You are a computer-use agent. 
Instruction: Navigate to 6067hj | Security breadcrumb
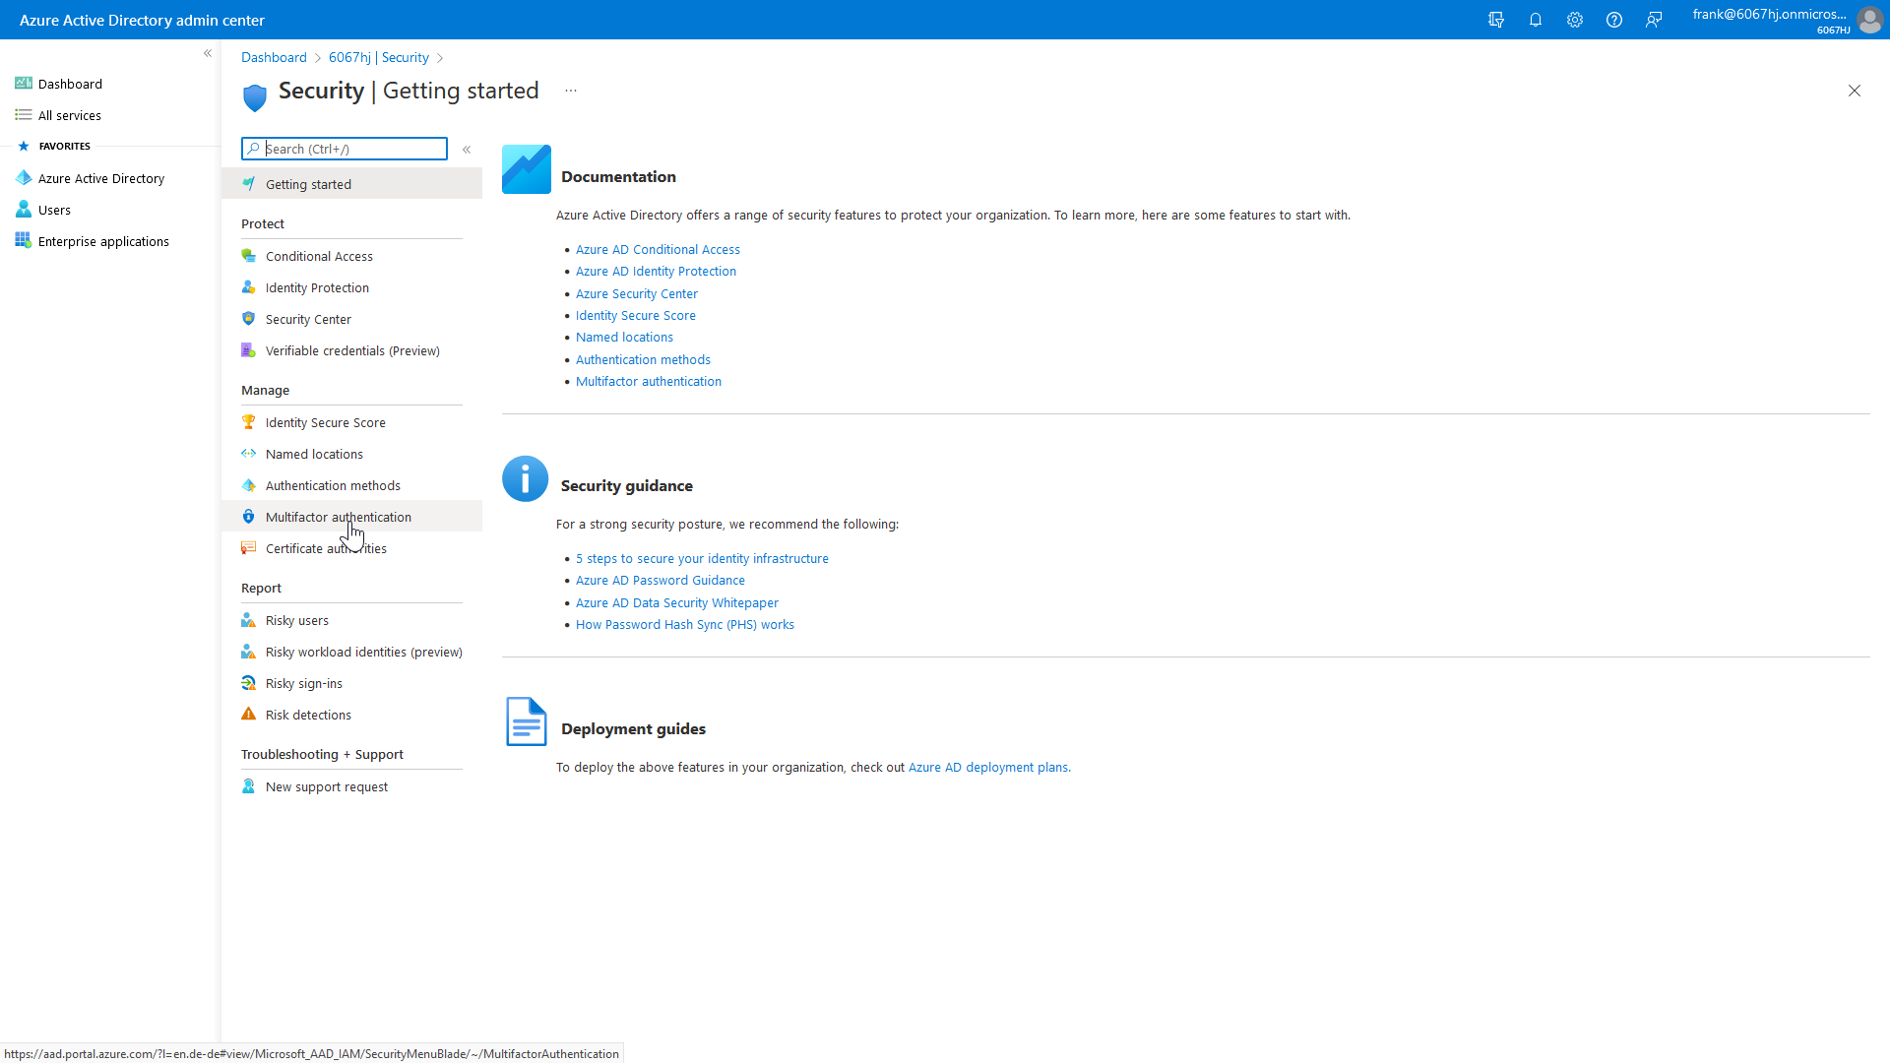(x=378, y=57)
